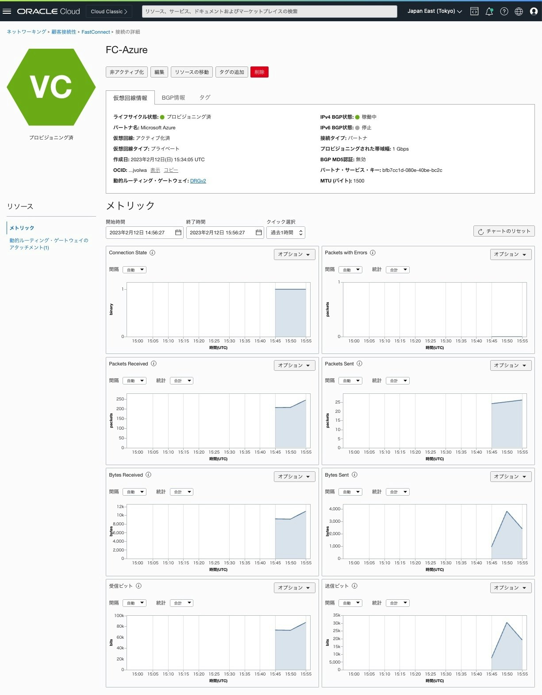Click the red 削除 button
The image size is (542, 695).
pyautogui.click(x=259, y=72)
